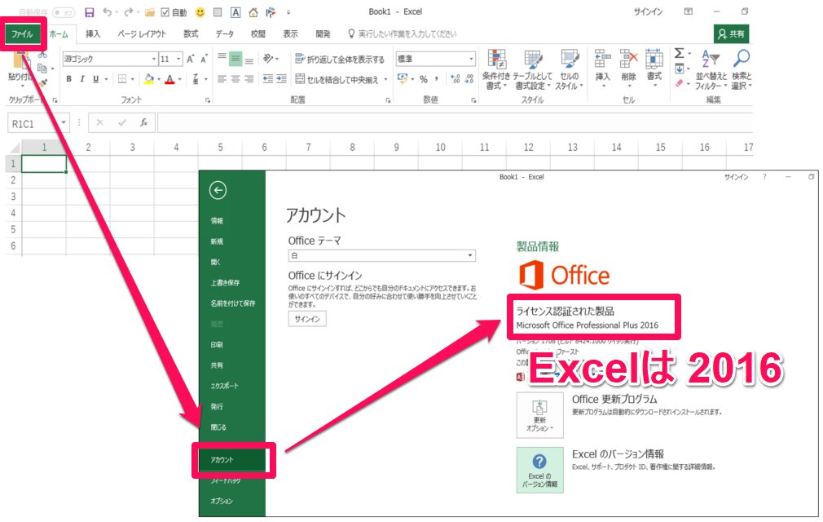This screenshot has height=522, width=823.
Task: Click the house icon in Quick Access Toolbar
Action: 253,12
